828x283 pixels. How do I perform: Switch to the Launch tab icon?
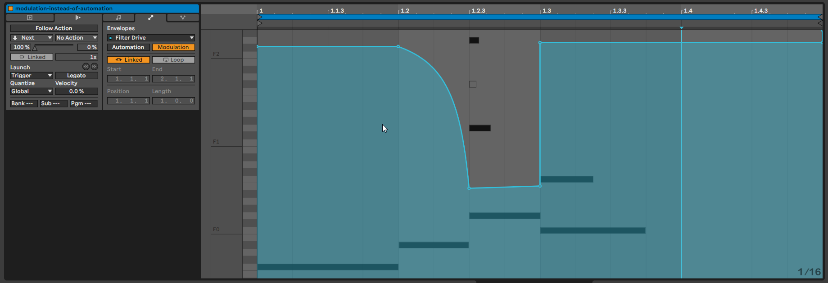pyautogui.click(x=77, y=18)
